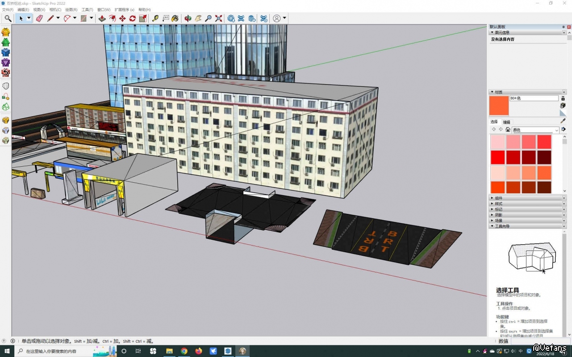This screenshot has width=572, height=357.
Task: Pick the eyedropper sample paint tool
Action: coord(563,121)
